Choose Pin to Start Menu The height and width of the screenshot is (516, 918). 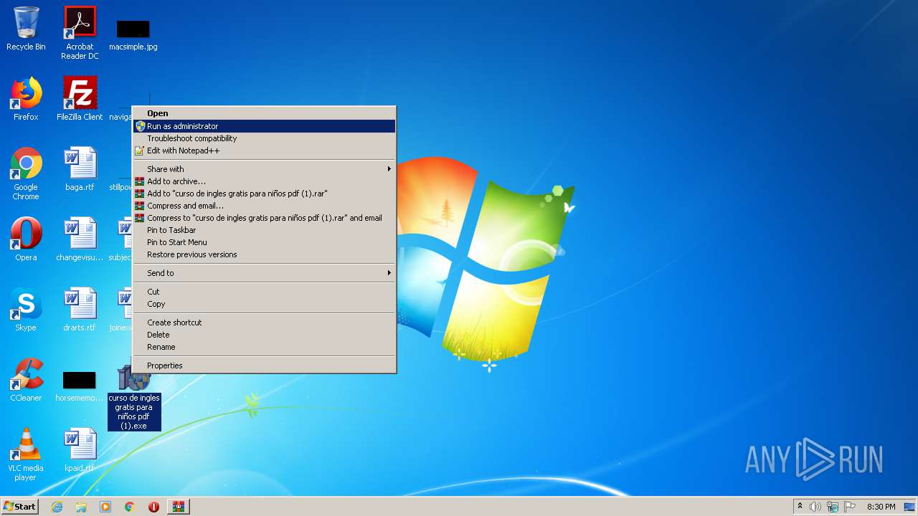pos(264,242)
